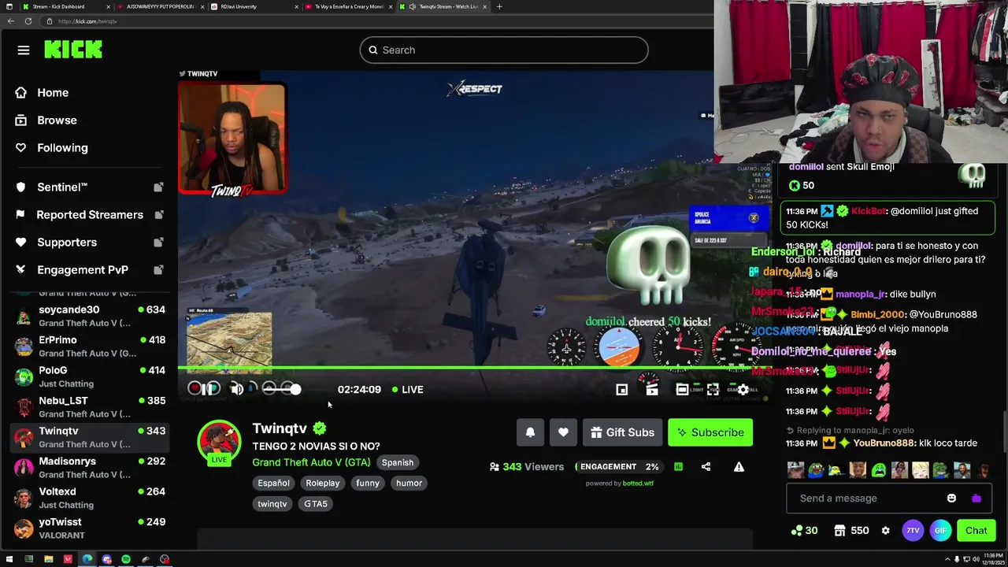Open the purple KICKs gift icon
The image size is (1008, 567).
[x=976, y=498]
